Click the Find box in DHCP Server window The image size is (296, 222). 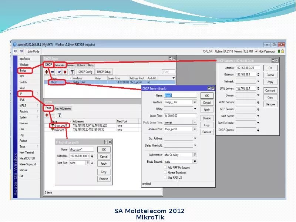click(x=169, y=72)
